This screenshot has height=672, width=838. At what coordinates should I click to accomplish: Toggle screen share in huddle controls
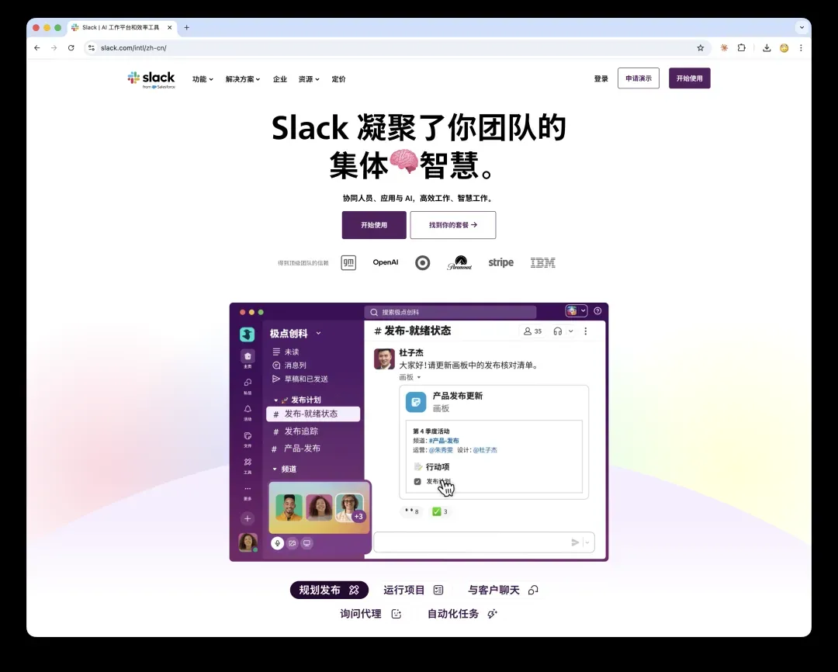click(x=306, y=543)
